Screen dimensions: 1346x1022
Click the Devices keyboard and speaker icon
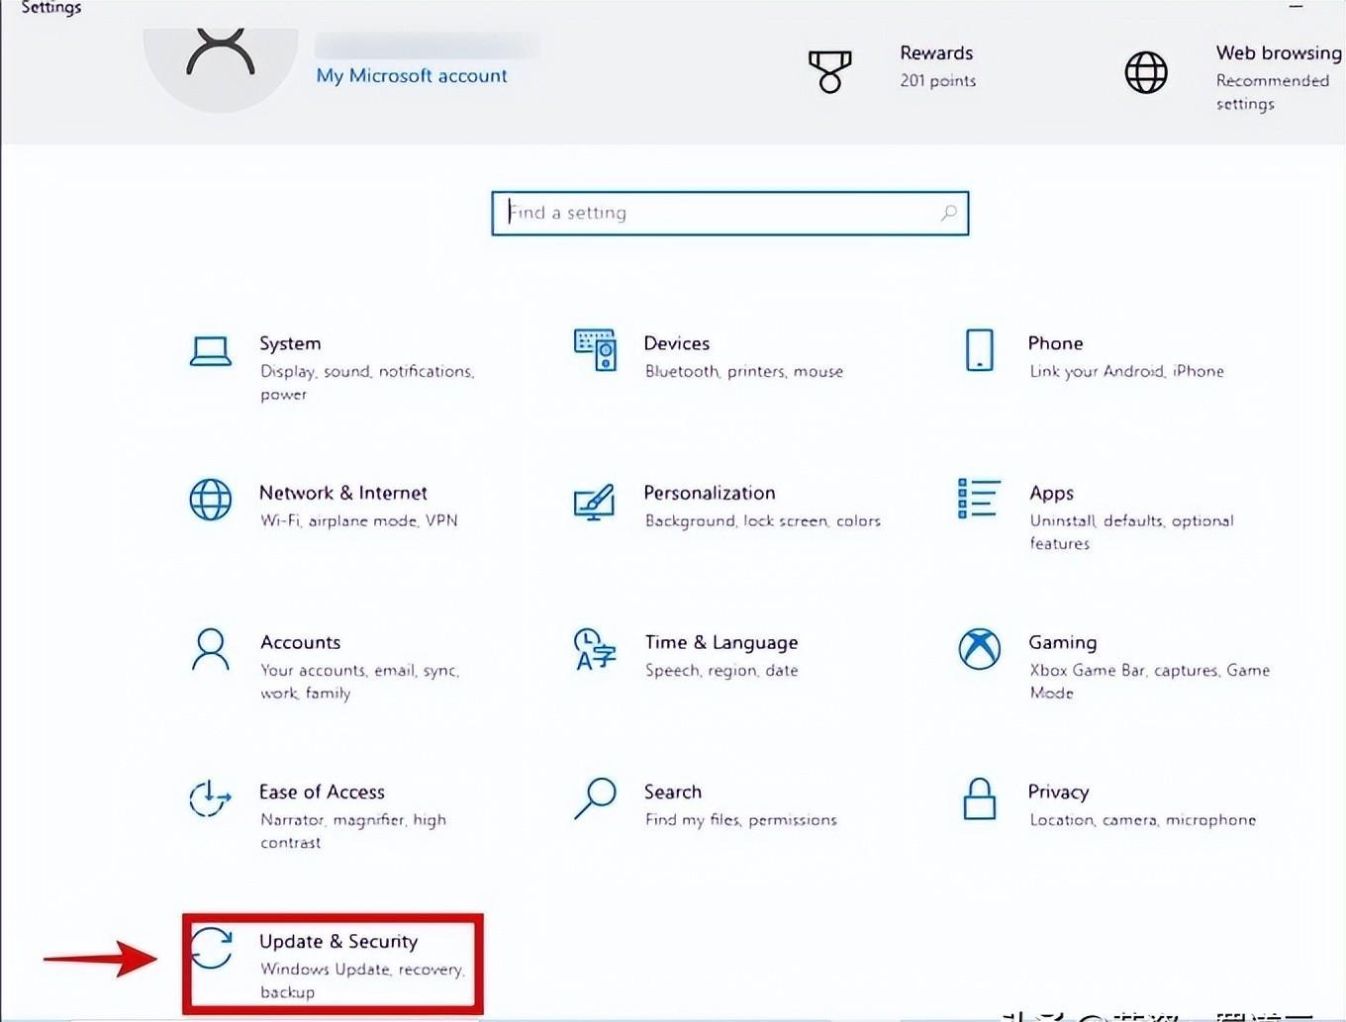pos(595,350)
